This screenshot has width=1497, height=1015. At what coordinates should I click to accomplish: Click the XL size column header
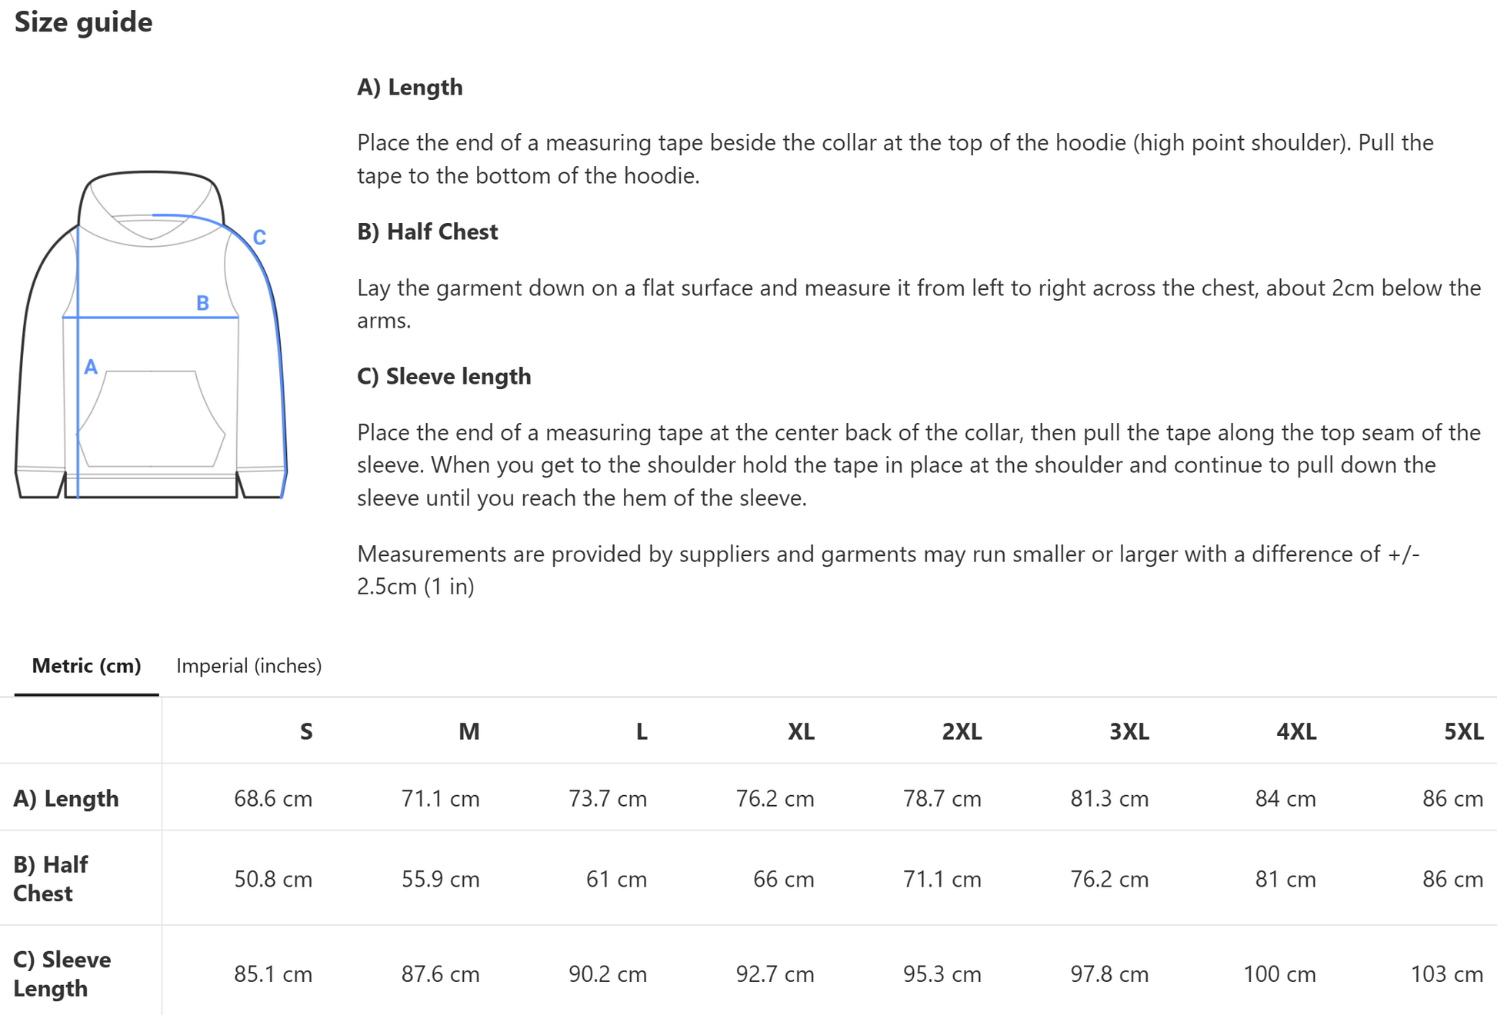point(801,731)
